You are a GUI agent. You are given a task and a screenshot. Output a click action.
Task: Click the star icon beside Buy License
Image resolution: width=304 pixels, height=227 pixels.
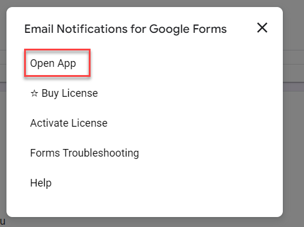pyautogui.click(x=34, y=93)
